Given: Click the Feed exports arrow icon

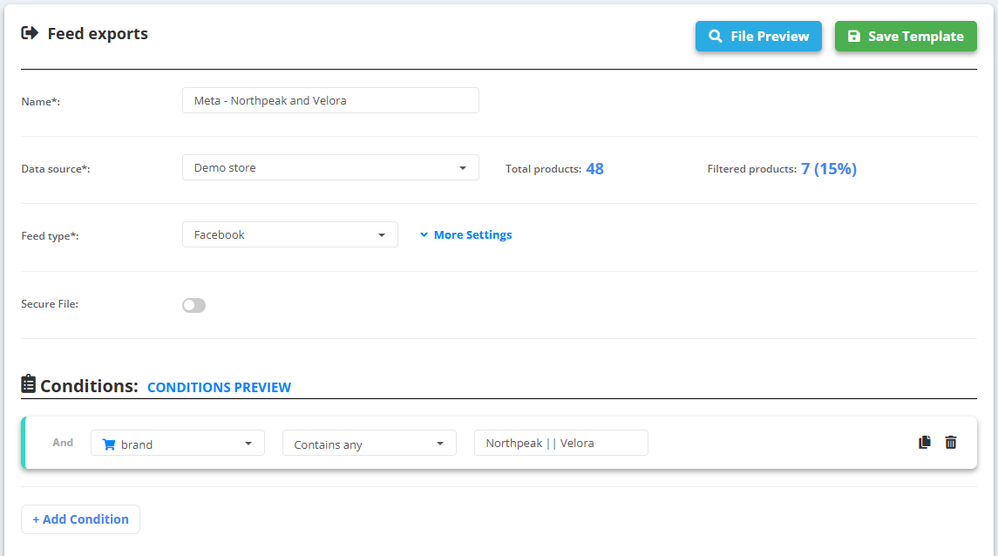Looking at the screenshot, I should point(30,33).
